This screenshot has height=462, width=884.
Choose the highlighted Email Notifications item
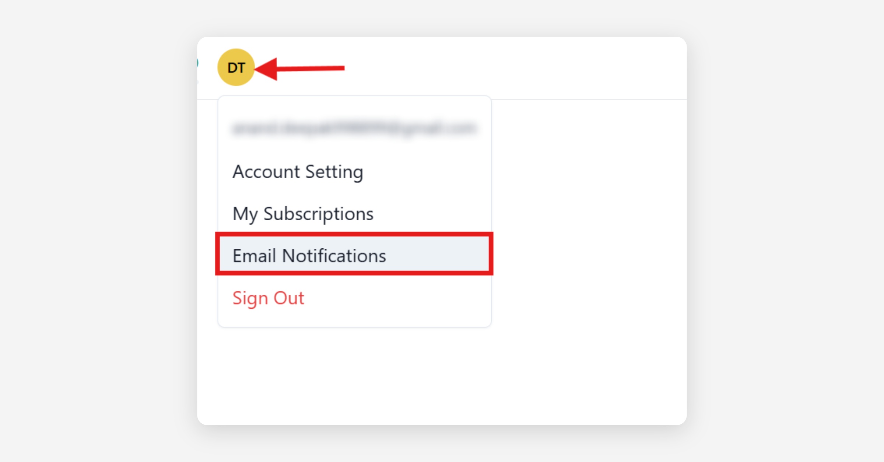[x=309, y=256]
